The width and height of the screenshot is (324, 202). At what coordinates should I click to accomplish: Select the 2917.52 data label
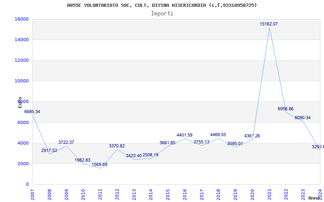49,150
